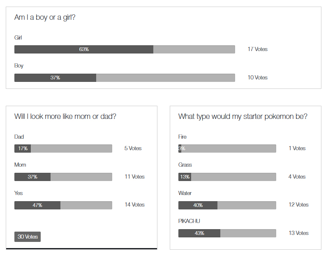Click the Boy 37% result bar
Screen dimensions: 328x260
click(125, 78)
